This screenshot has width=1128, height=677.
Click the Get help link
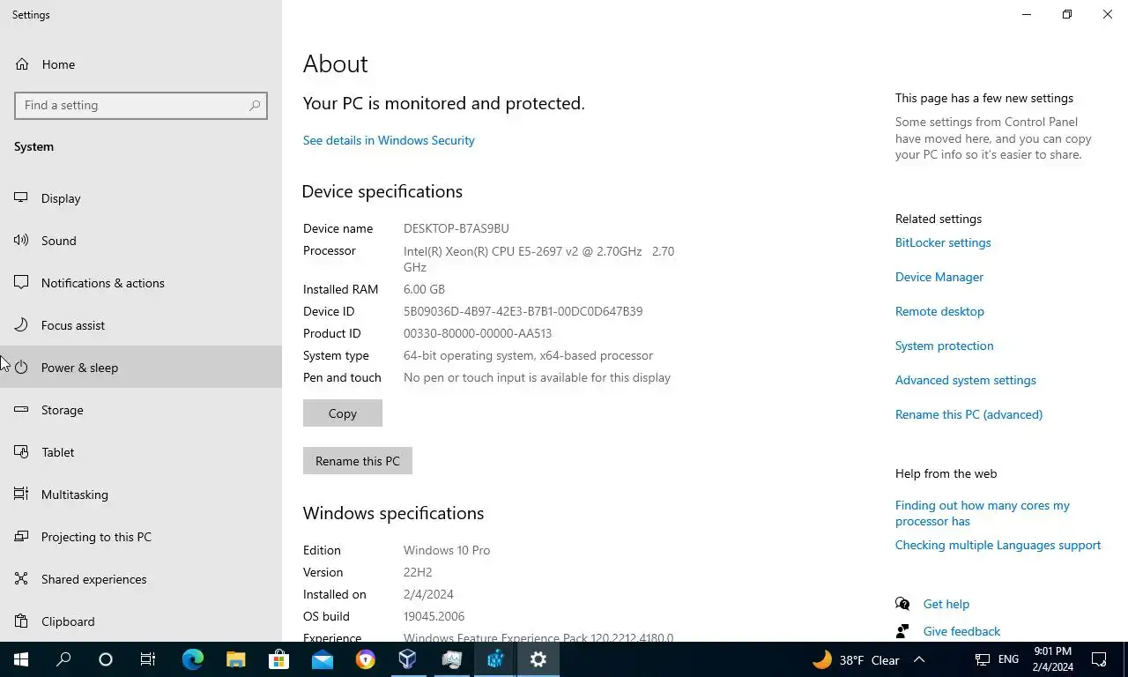tap(946, 604)
